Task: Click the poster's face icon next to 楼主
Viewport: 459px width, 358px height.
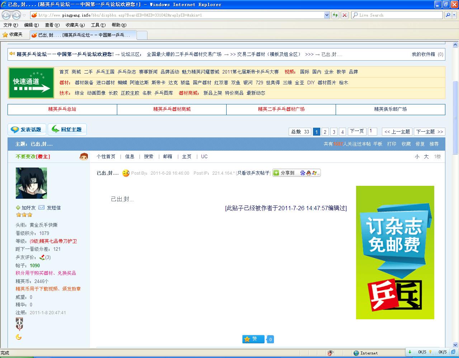Action: [84, 156]
